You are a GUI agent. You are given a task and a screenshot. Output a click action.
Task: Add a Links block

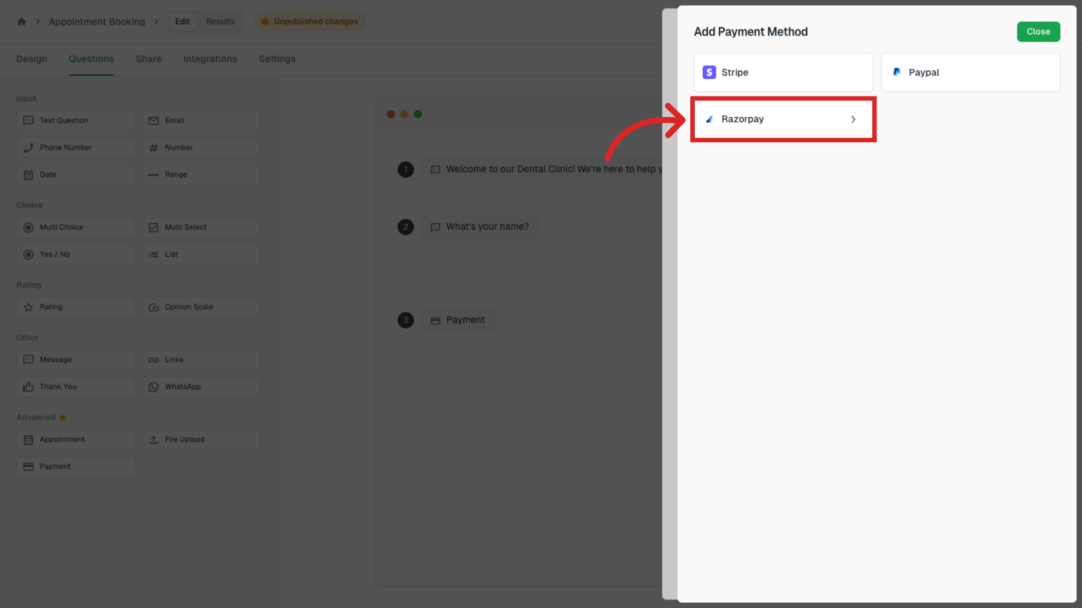click(201, 360)
